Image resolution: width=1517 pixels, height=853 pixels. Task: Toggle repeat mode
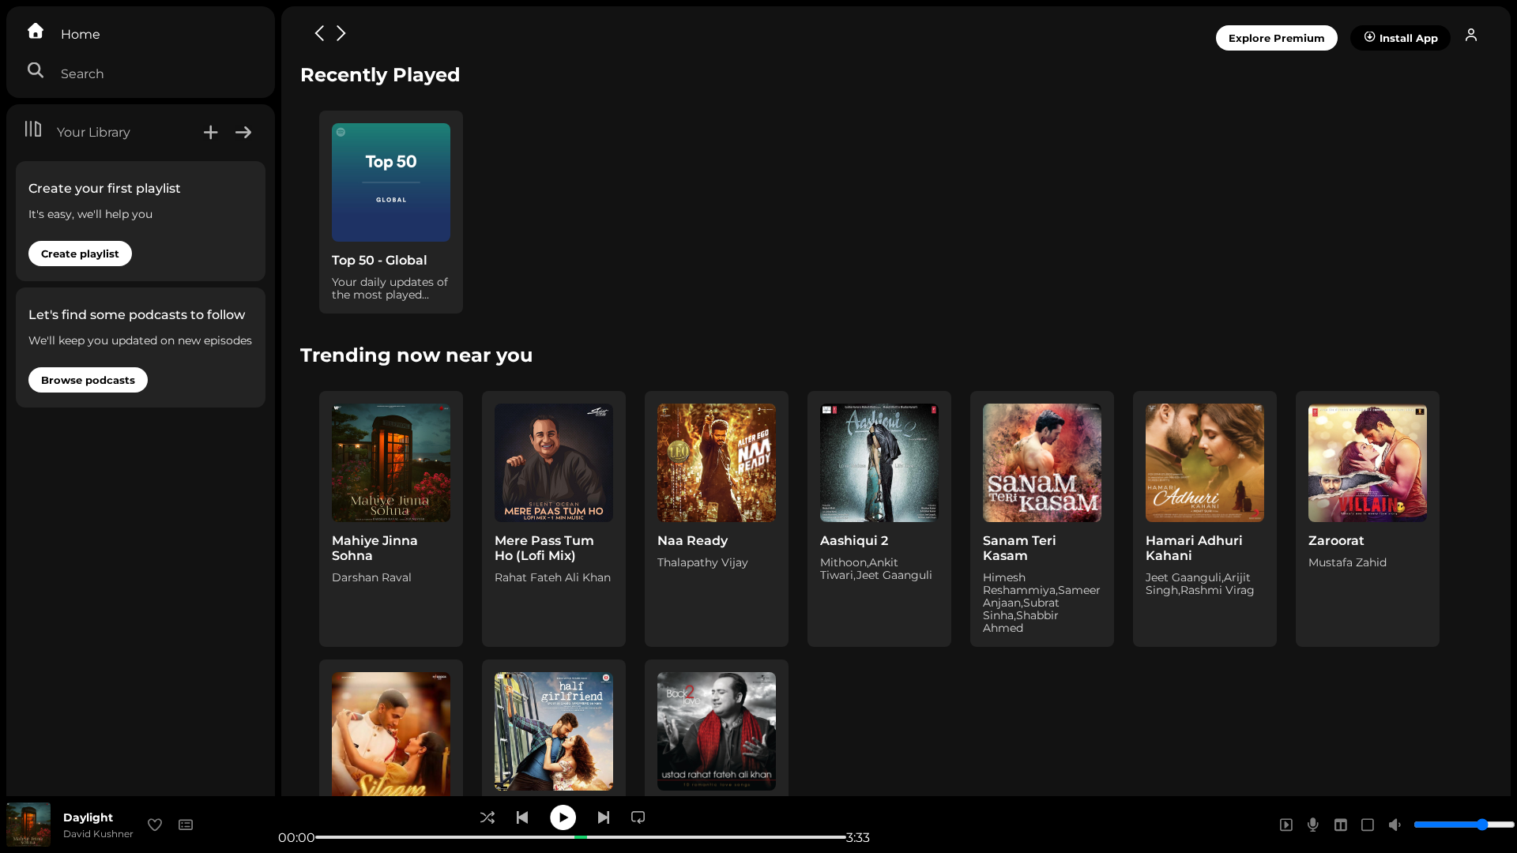(638, 817)
